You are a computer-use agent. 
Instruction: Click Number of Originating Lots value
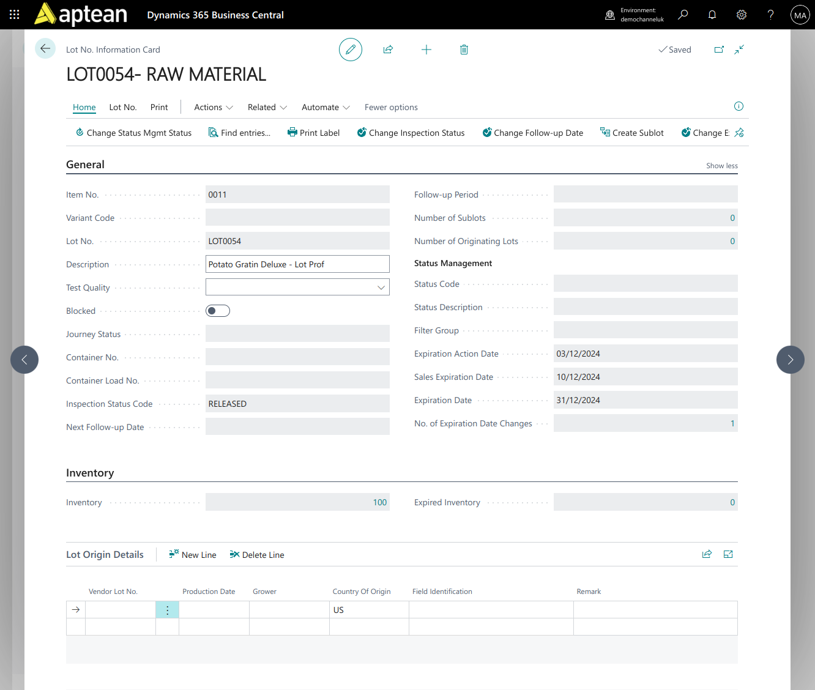point(646,241)
